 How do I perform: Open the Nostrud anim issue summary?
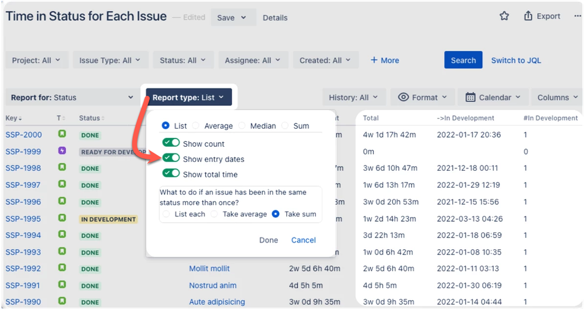(212, 285)
